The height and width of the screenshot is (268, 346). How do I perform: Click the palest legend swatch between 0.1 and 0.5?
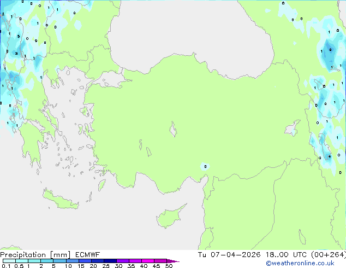[x=9, y=261]
